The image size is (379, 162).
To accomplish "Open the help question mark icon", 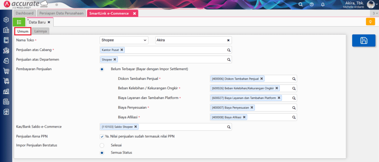I will click(x=312, y=4).
